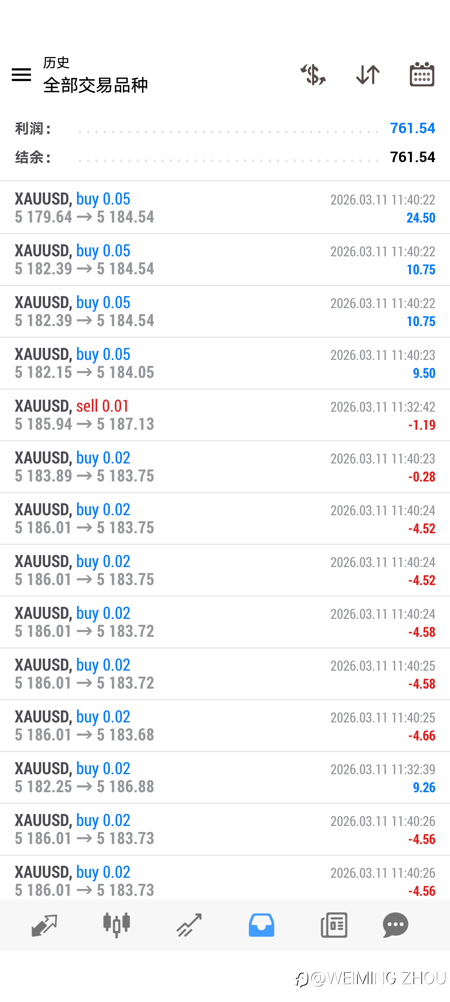The height and width of the screenshot is (1002, 450).
Task: Open the buy 0.05 trade with 9.50 profit
Action: [225, 363]
